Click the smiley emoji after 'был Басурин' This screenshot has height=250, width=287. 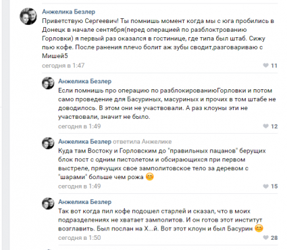pos(259,228)
